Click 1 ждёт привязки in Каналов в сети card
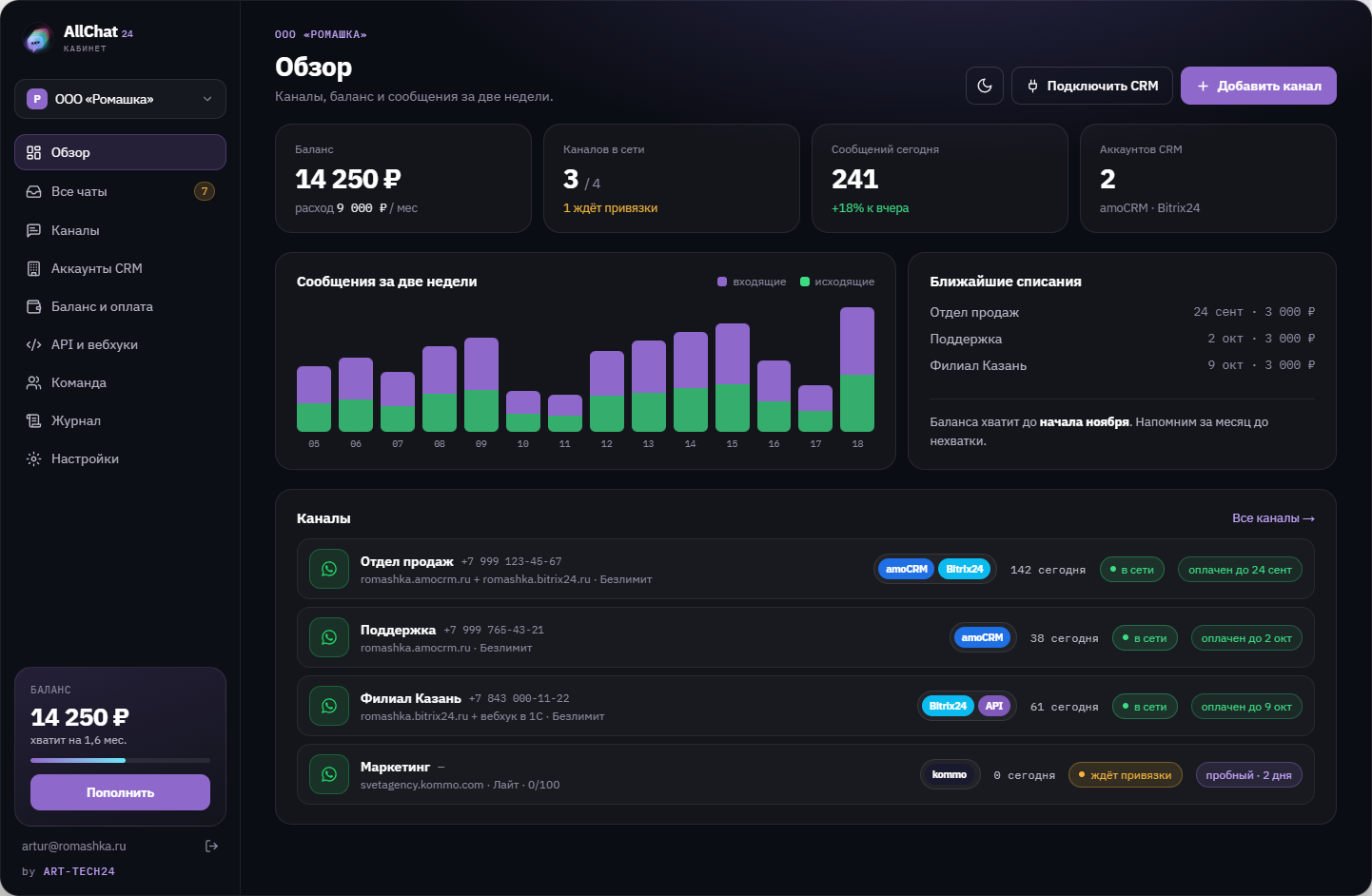Image resolution: width=1372 pixels, height=896 pixels. pyautogui.click(x=610, y=208)
